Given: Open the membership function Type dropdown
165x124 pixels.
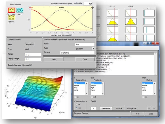Looking at the screenshot, I should pos(93,48).
